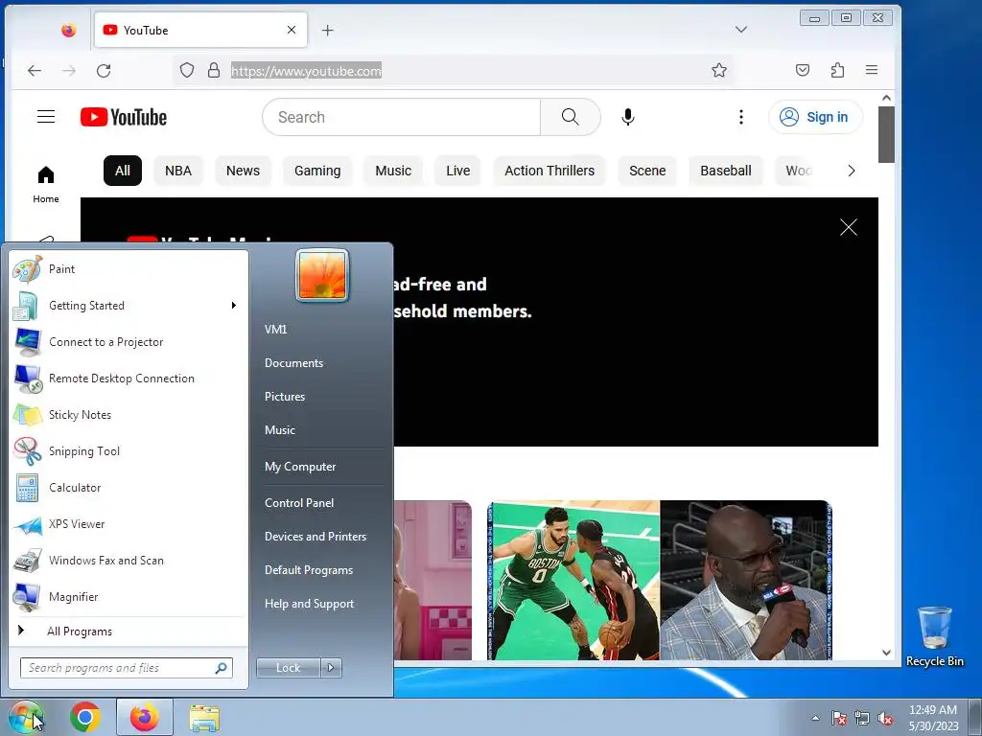
Task: Select the All category chip
Action: click(x=123, y=171)
